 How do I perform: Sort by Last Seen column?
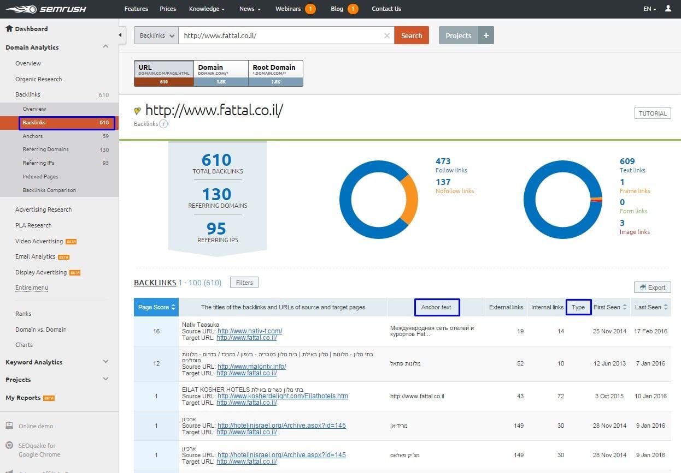tap(651, 307)
